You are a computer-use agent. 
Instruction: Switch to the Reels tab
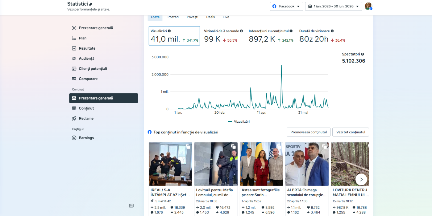coord(210,17)
